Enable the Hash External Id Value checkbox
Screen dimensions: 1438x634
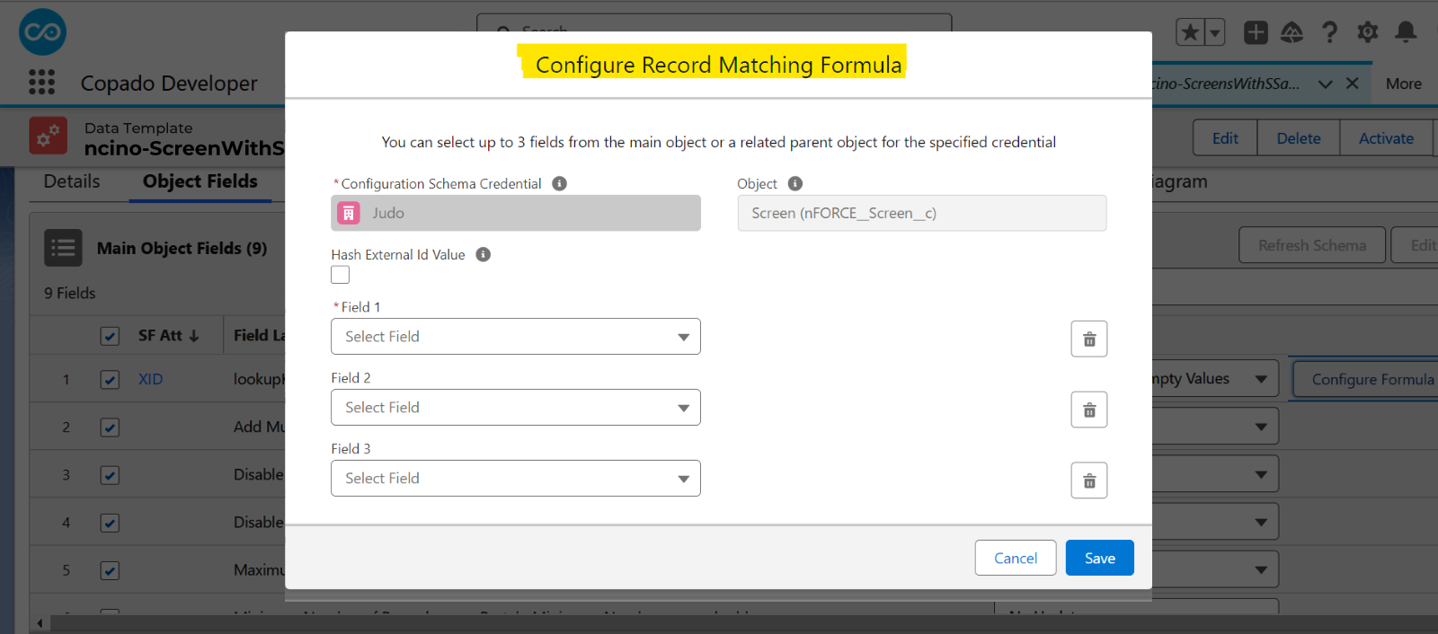[x=340, y=275]
